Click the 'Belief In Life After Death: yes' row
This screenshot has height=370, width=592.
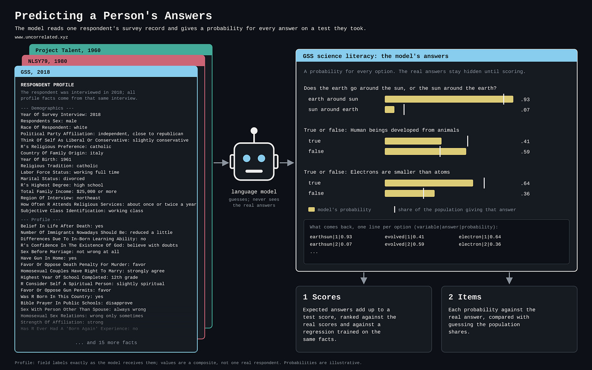tap(62, 226)
